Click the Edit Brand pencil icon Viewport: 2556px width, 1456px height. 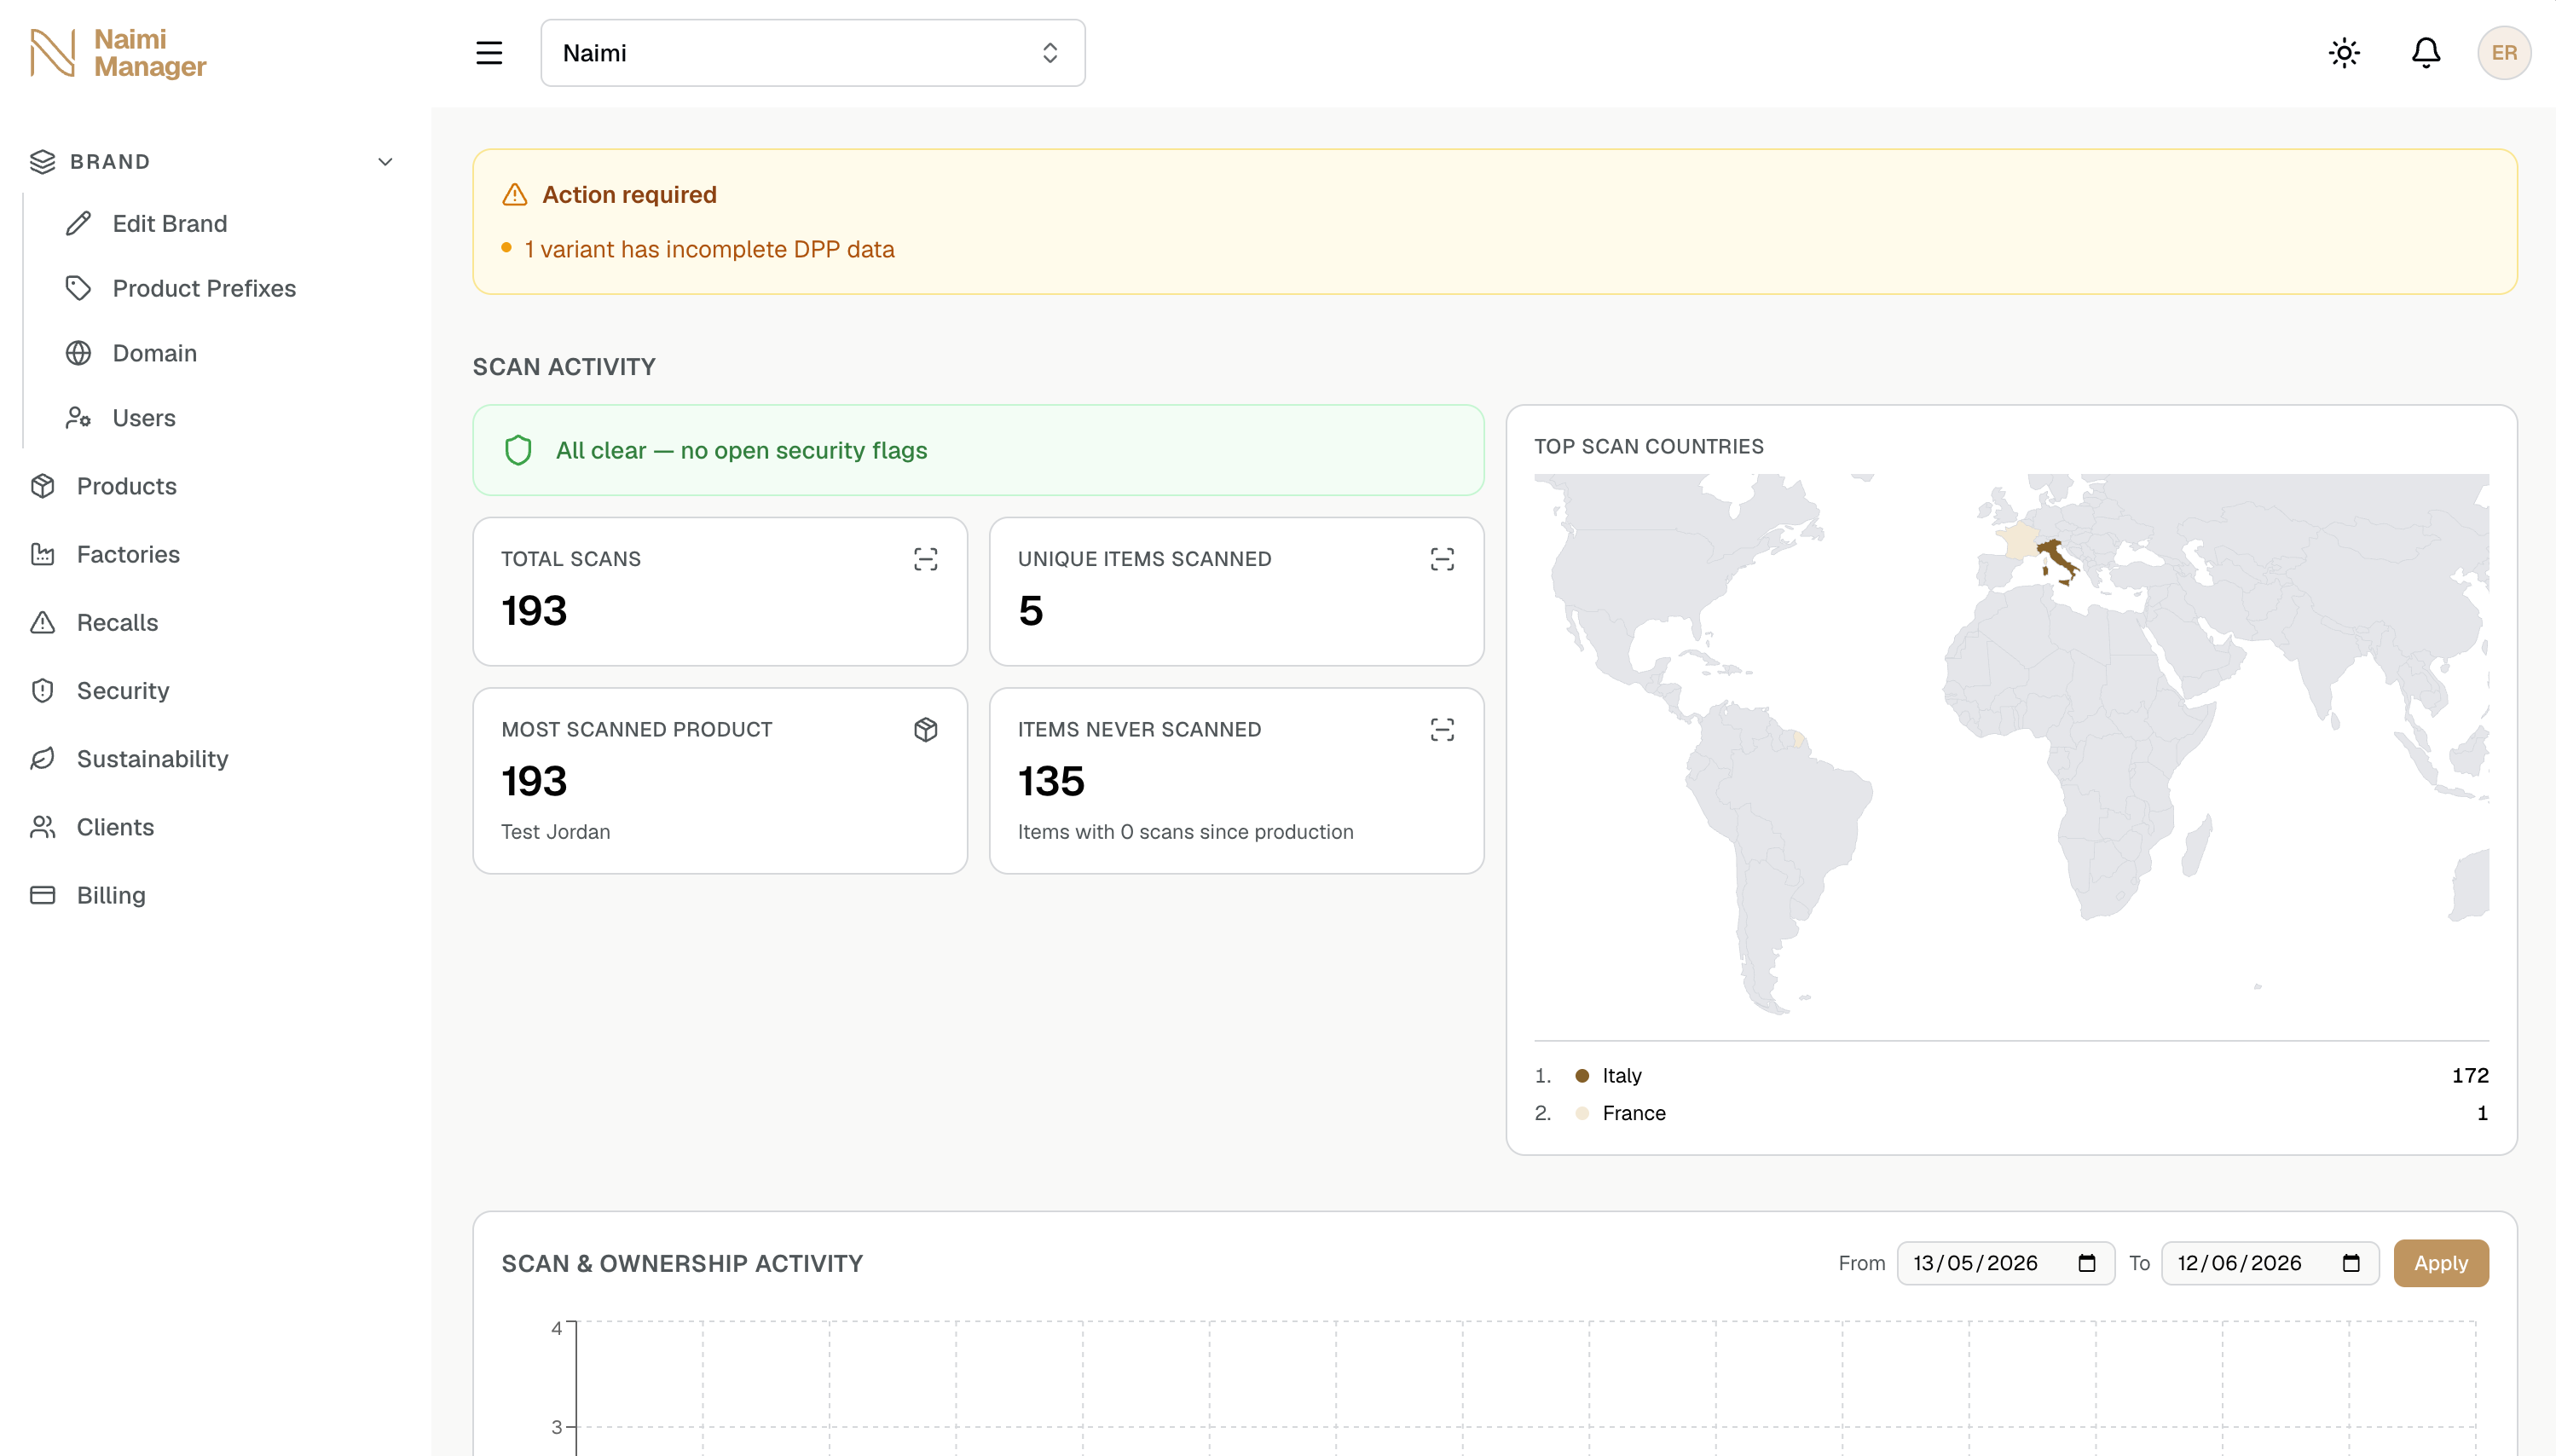coord(79,224)
